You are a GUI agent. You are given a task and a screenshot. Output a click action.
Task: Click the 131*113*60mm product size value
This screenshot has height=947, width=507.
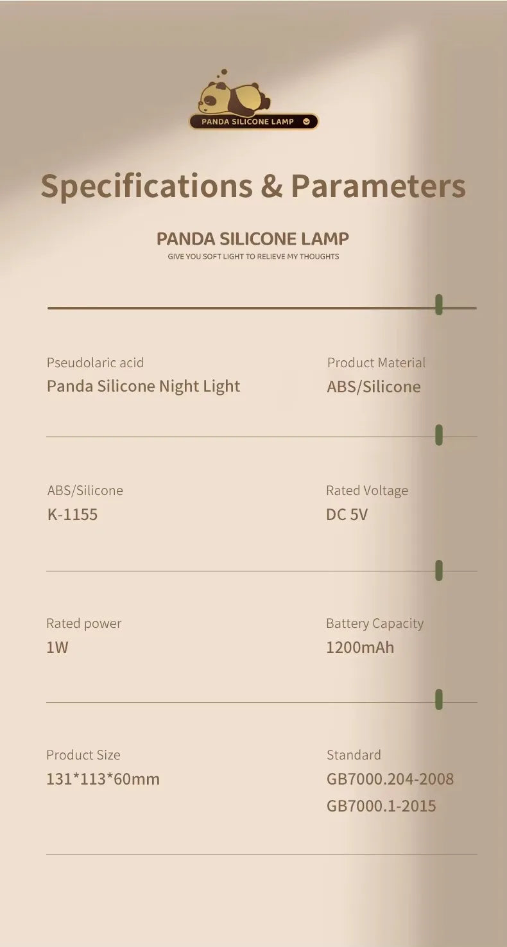coord(103,779)
